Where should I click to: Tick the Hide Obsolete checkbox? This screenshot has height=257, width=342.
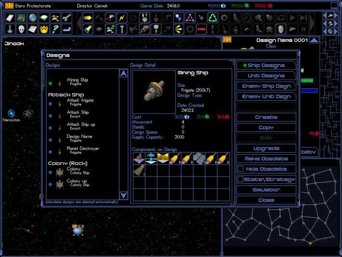point(240,169)
